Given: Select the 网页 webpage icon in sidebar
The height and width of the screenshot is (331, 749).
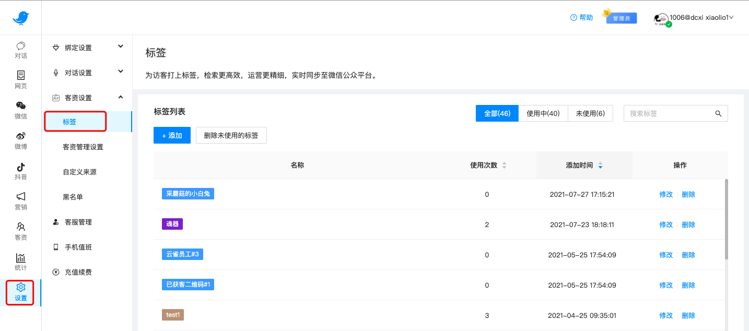Looking at the screenshot, I should [x=20, y=80].
